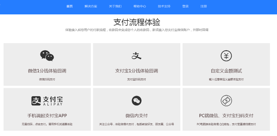Click 输入任意自定义金额体验支付 text
The image size is (277, 136).
click(226, 79)
